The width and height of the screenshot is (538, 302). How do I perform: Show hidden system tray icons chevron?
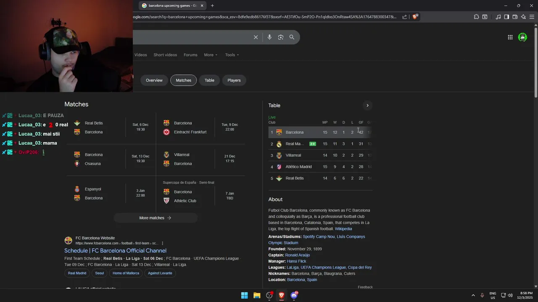tap(473, 295)
